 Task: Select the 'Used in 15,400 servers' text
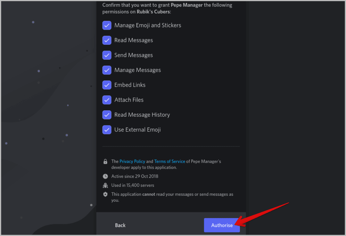[x=133, y=185]
